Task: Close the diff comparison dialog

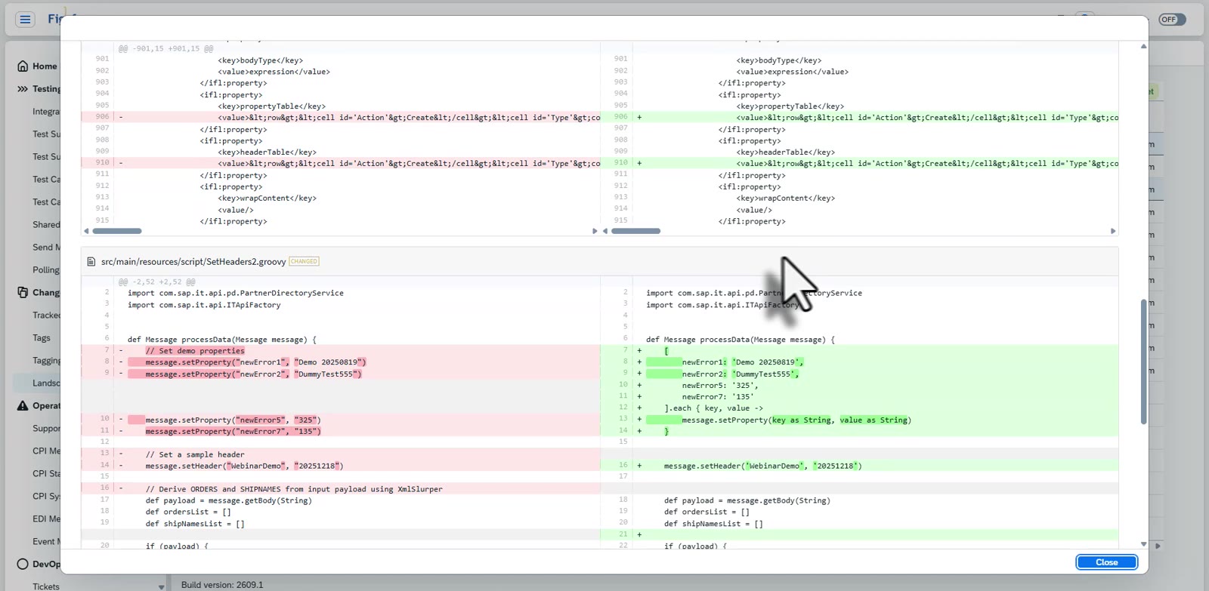Action: [x=1106, y=562]
